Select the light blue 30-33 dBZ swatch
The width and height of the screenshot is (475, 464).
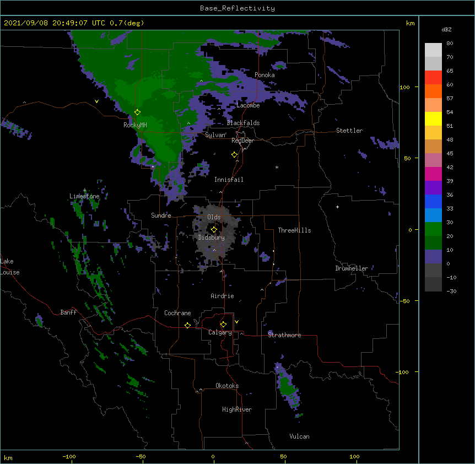tap(433, 215)
